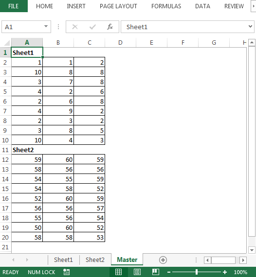Viewport: 256px width, 277px height.
Task: Add a new sheet with plus icon
Action: tap(163, 260)
